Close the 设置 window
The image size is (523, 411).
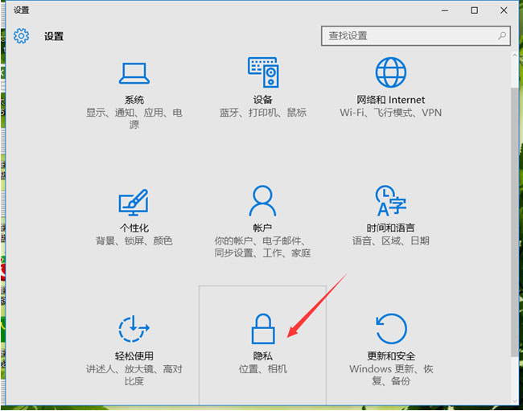(x=504, y=10)
